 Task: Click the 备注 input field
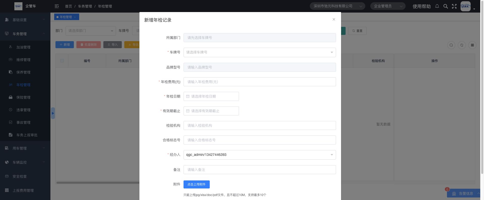pos(260,170)
